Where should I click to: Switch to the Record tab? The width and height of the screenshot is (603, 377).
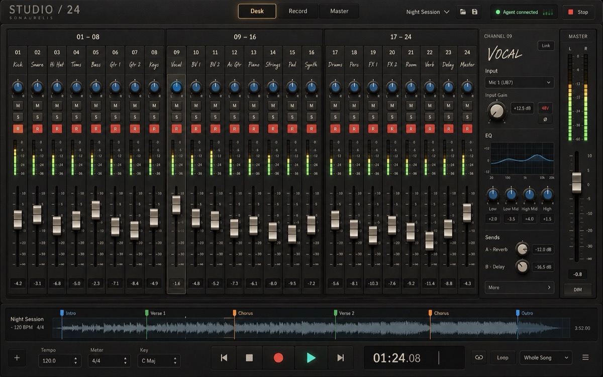pyautogui.click(x=298, y=11)
